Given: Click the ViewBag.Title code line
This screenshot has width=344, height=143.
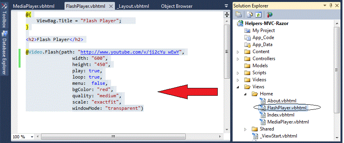Looking at the screenshot, I should 79,21.
